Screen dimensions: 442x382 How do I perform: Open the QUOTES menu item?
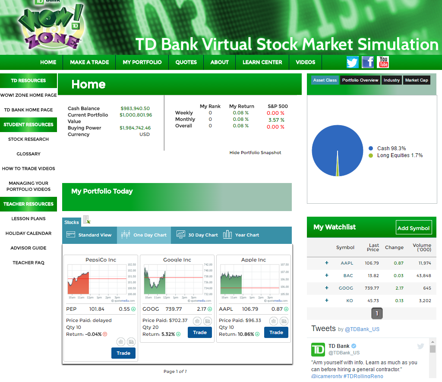point(186,62)
